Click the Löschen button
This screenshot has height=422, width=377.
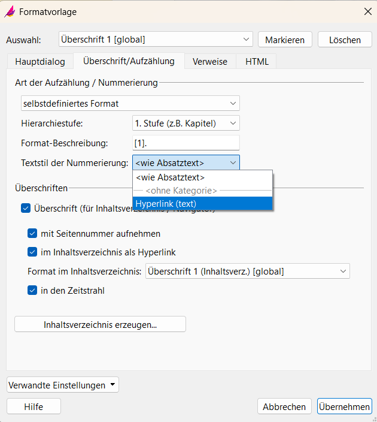pos(345,40)
